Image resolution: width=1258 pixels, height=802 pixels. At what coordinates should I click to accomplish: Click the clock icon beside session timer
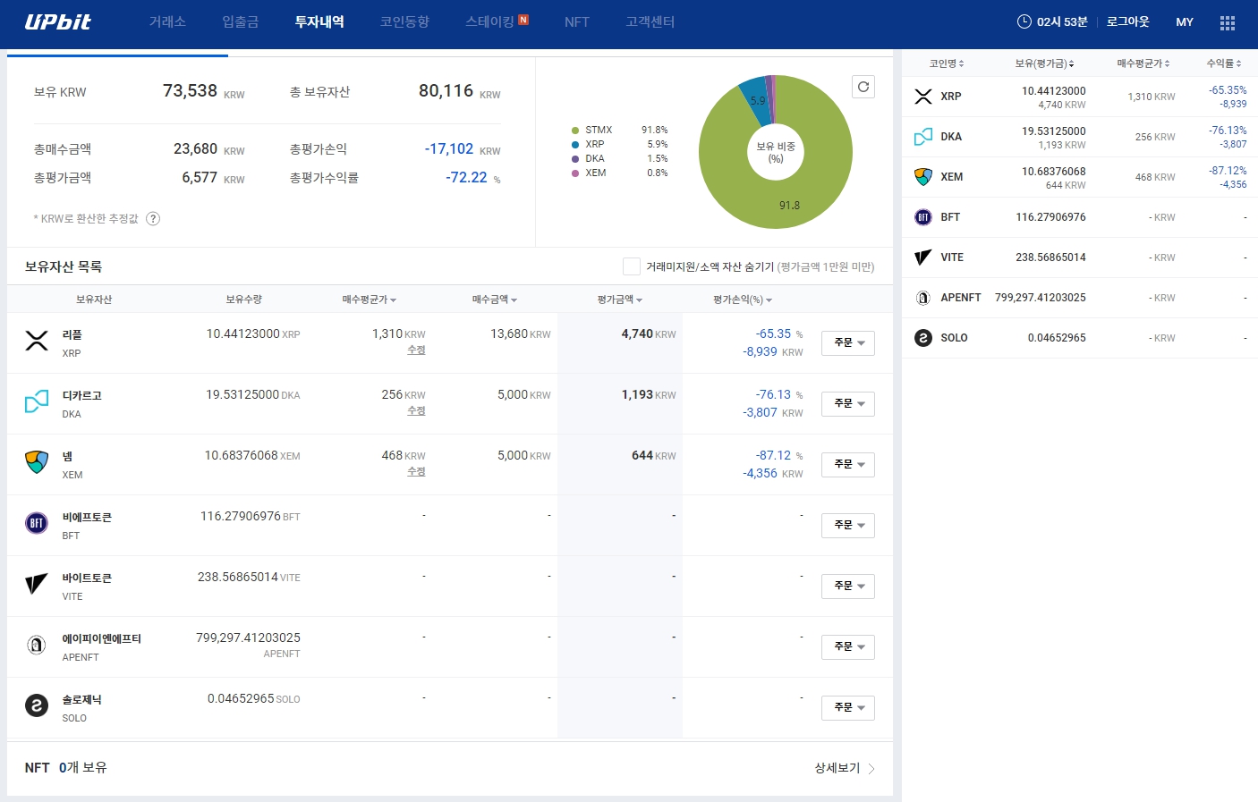click(1024, 21)
